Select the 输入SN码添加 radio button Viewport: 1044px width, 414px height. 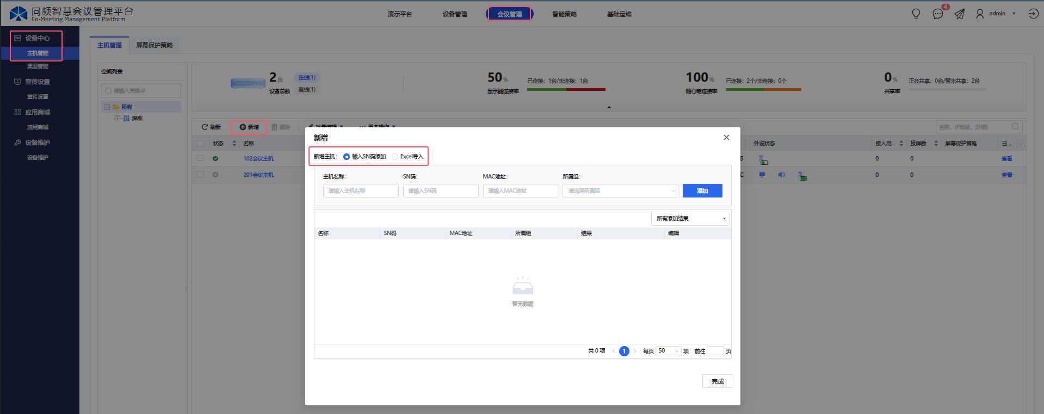coord(347,157)
